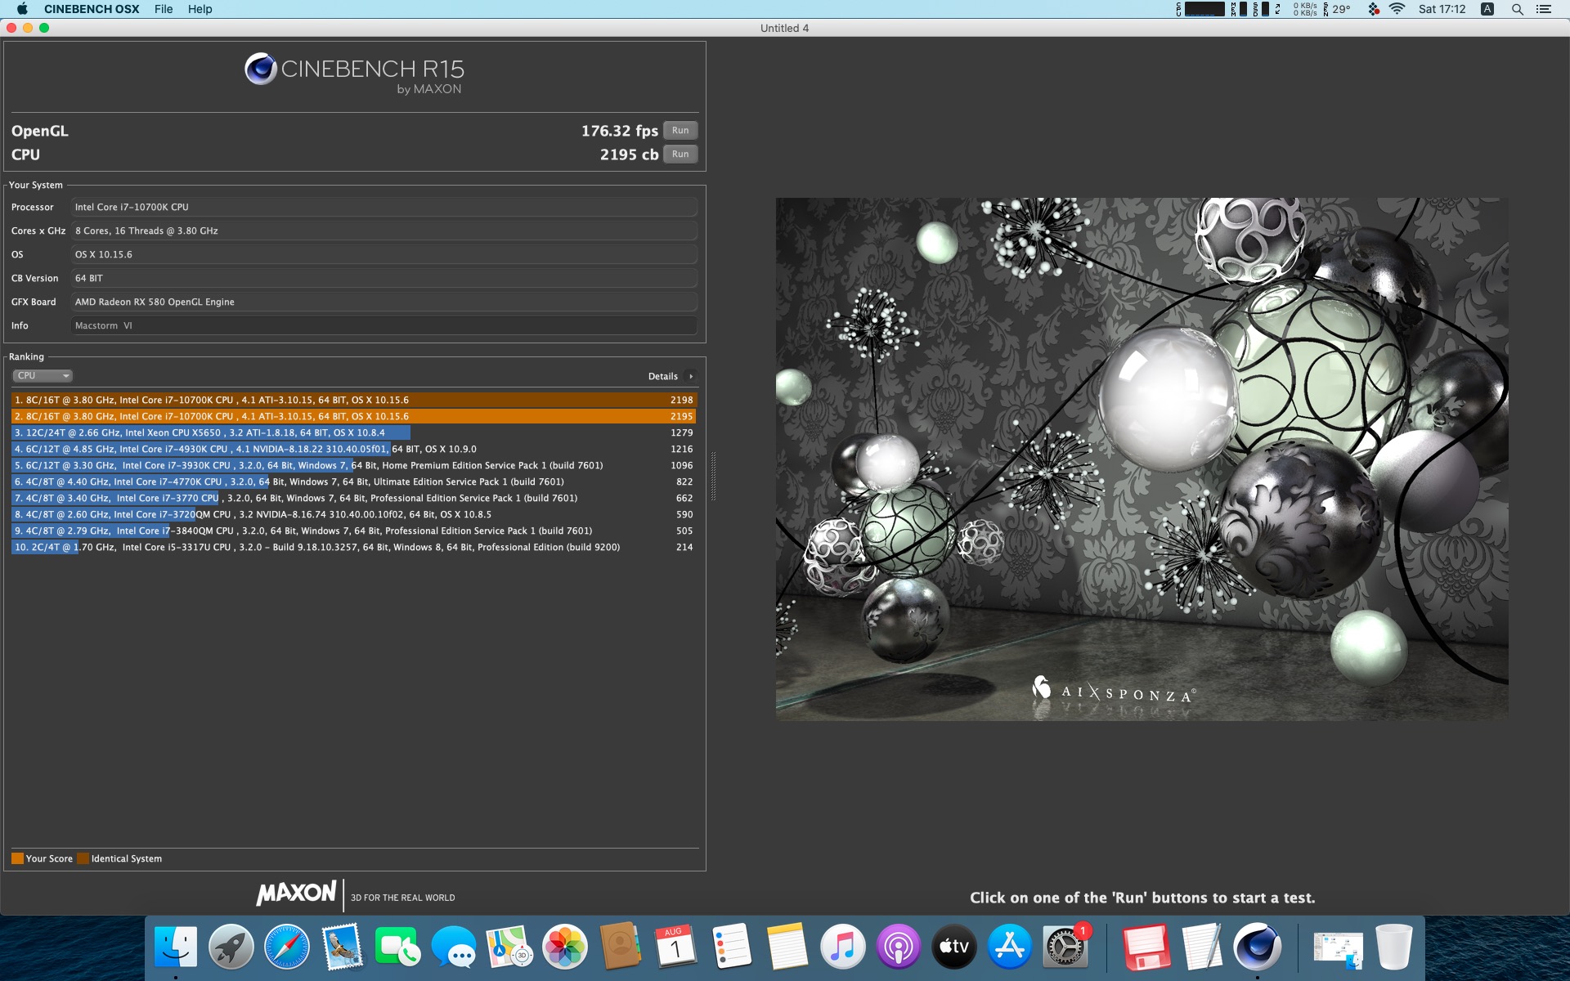Open the CPU ranking type dropdown
Image resolution: width=1570 pixels, height=981 pixels.
[43, 376]
